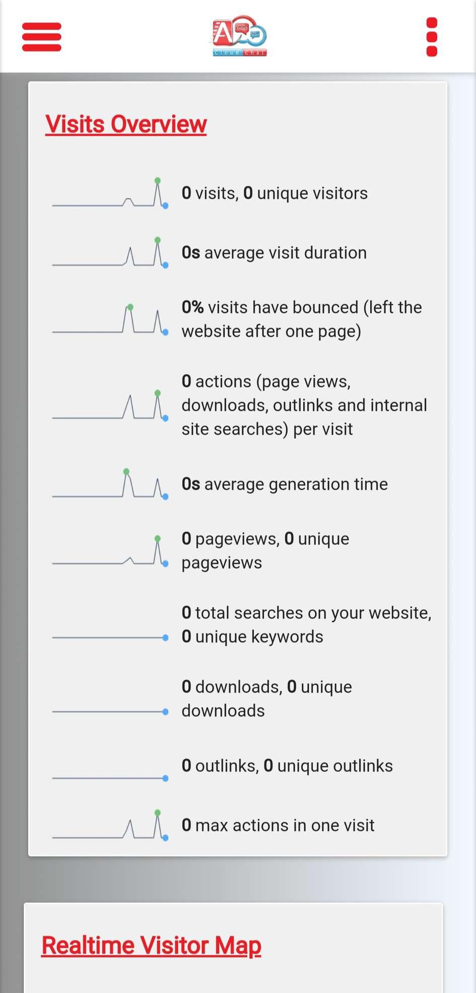Image resolution: width=476 pixels, height=993 pixels.
Task: Click the actions per visit sparkline
Action: 110,406
